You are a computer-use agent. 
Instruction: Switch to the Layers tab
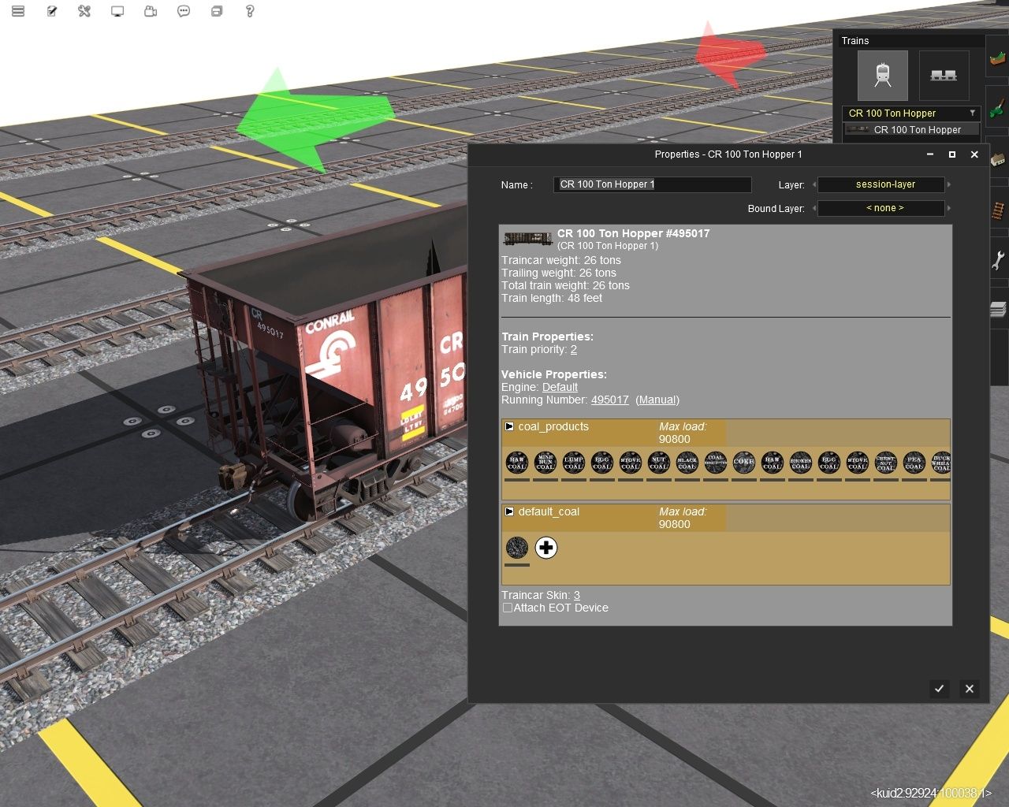(998, 309)
